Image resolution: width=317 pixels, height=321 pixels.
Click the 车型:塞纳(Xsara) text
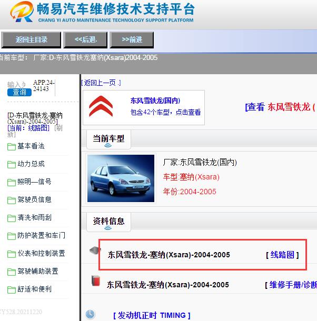click(x=191, y=177)
